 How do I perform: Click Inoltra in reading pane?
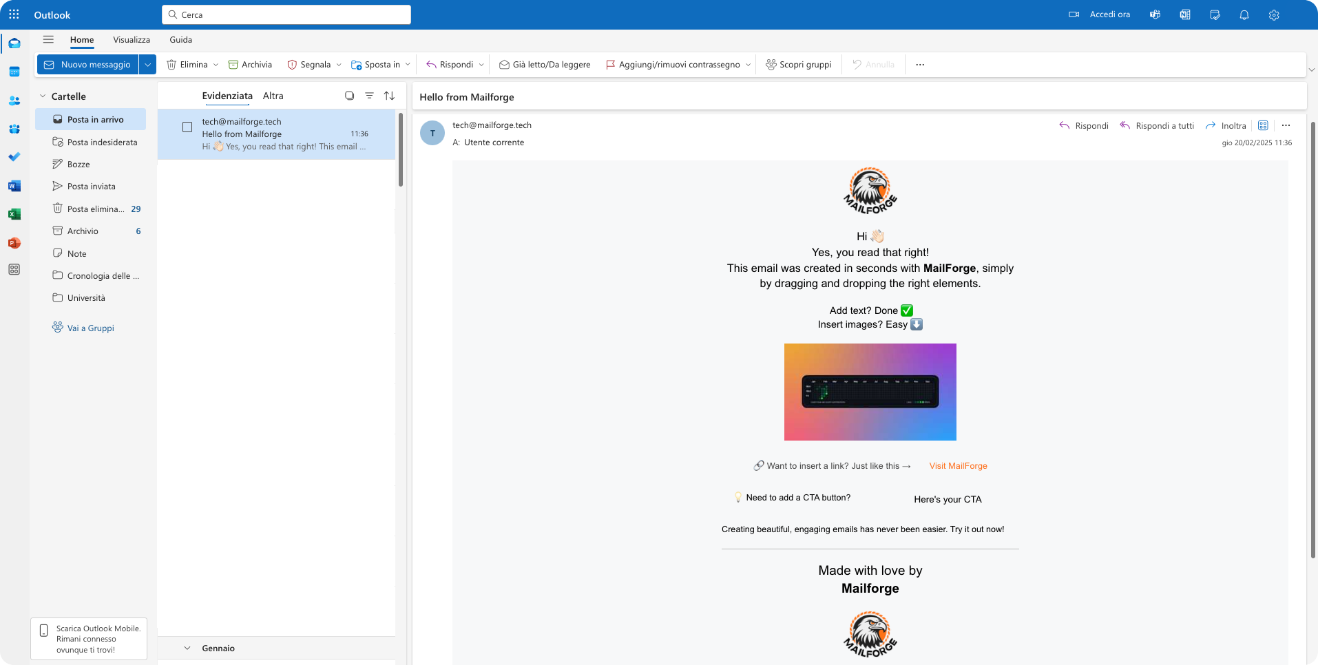(x=1226, y=125)
